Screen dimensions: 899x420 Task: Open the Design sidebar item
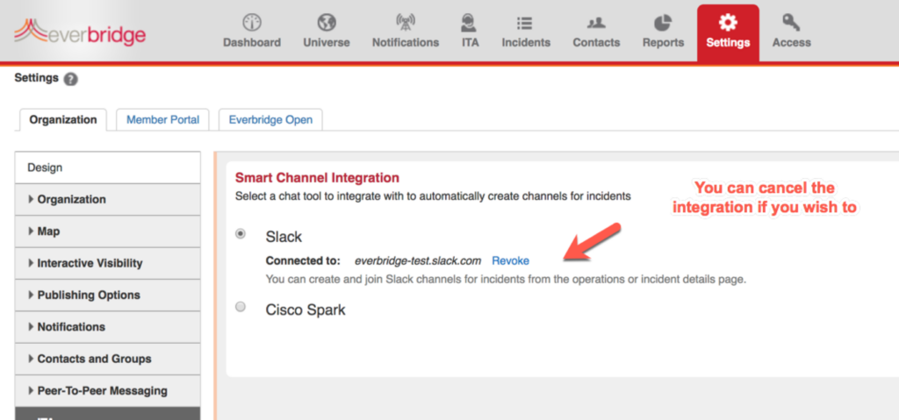click(108, 167)
